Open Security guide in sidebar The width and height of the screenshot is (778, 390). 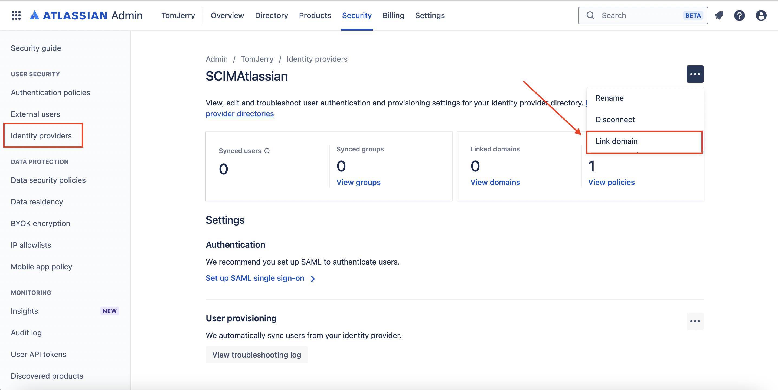(x=36, y=48)
